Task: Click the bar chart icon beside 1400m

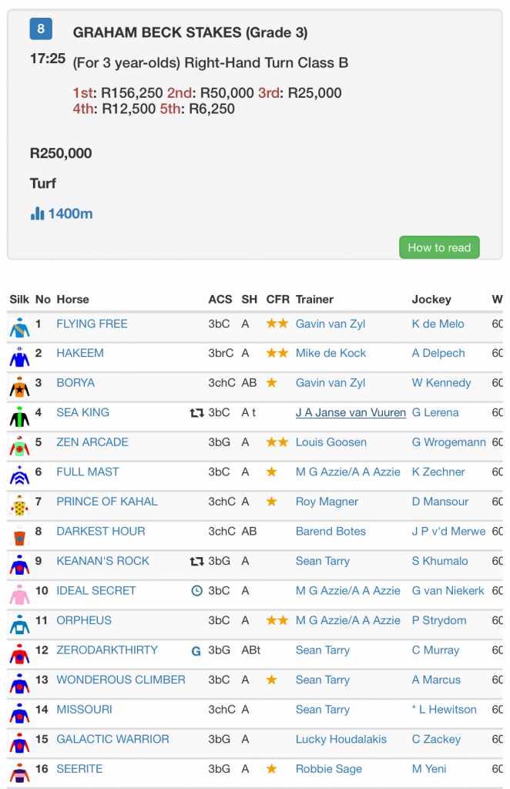Action: 37,213
